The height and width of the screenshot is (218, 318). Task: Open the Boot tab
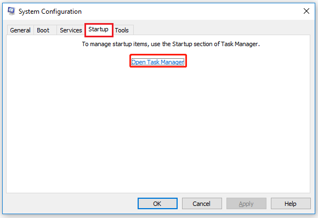pyautogui.click(x=43, y=30)
